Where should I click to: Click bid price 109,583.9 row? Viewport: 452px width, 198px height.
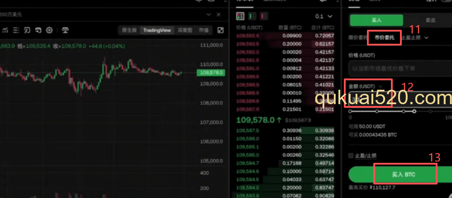point(285,195)
